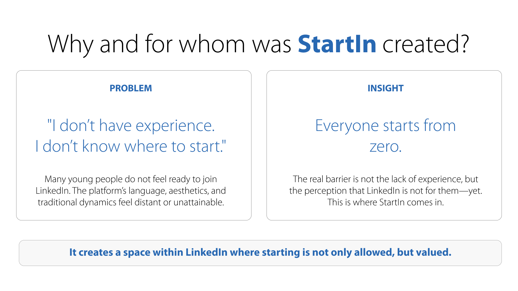Click the line starting "Many young people"
518x291 pixels.
point(131,179)
